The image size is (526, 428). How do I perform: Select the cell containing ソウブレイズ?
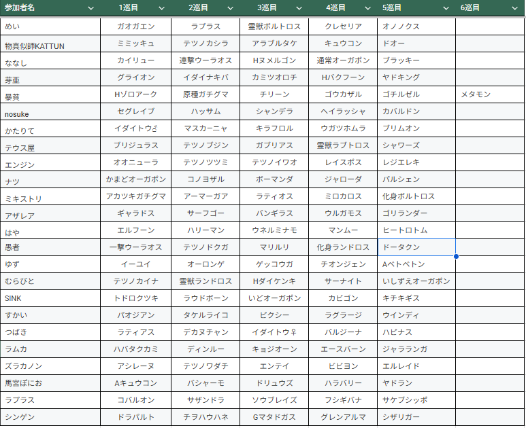click(x=274, y=400)
